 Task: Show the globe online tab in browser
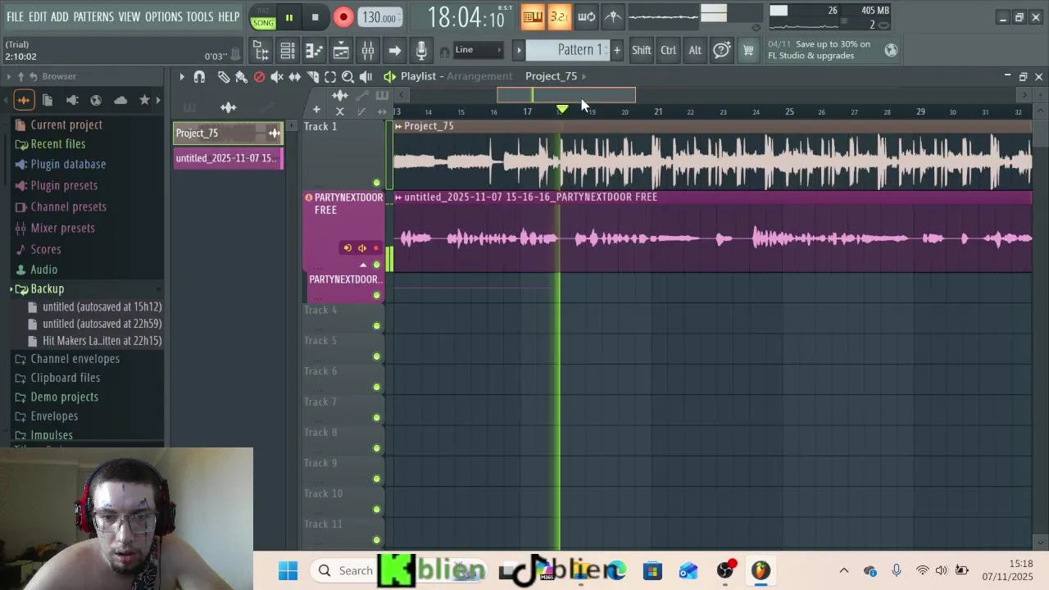click(x=96, y=100)
